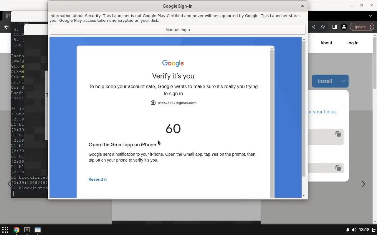Open the browser three-dot menu

click(x=371, y=27)
